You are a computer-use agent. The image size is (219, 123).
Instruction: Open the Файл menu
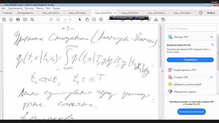(3, 8)
